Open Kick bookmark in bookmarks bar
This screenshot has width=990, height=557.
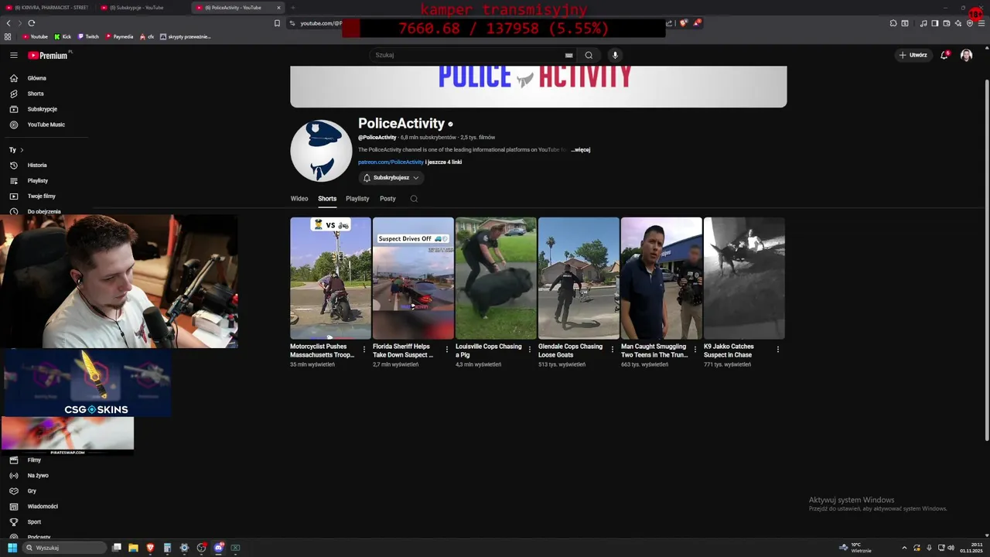(x=63, y=36)
